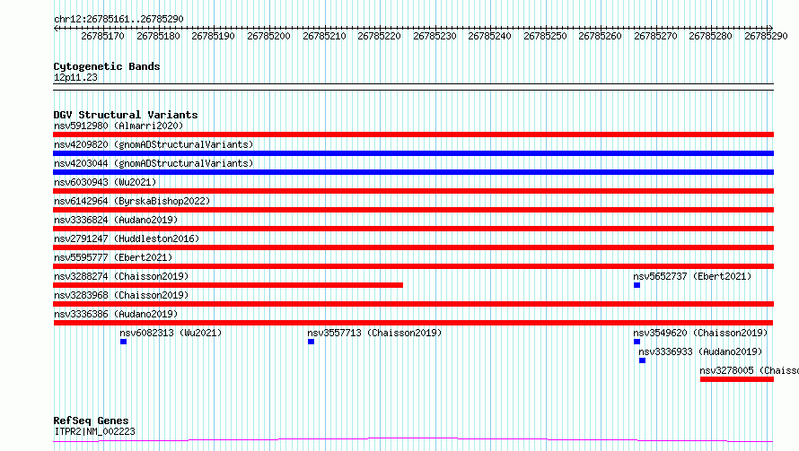Click ruler position 26785200
This screenshot has height=451, width=799.
coord(268,36)
